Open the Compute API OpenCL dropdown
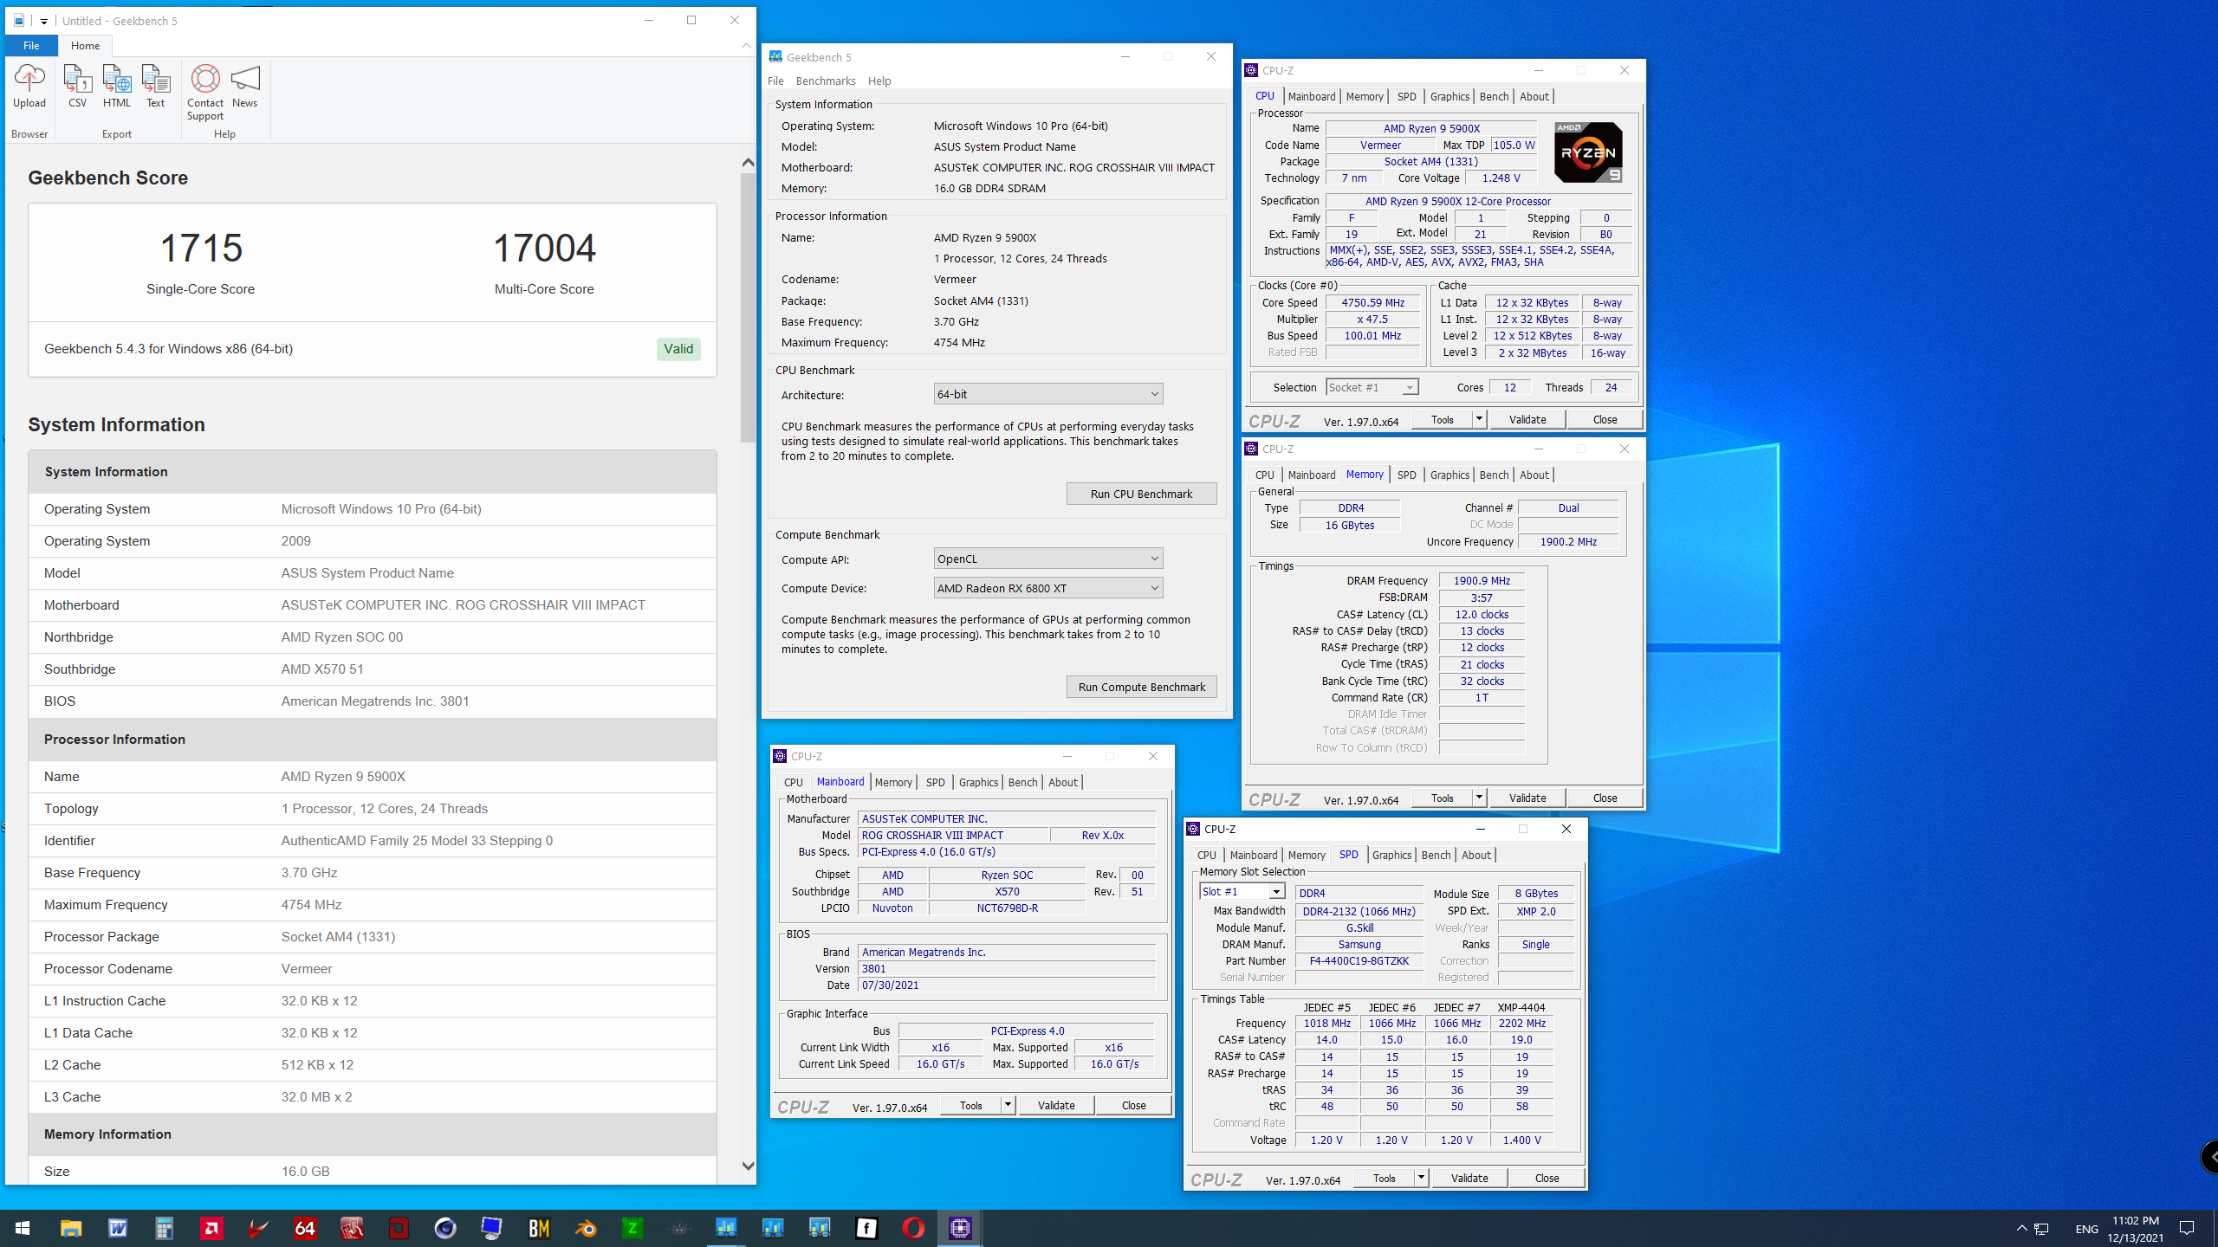This screenshot has height=1247, width=2218. 1048,559
